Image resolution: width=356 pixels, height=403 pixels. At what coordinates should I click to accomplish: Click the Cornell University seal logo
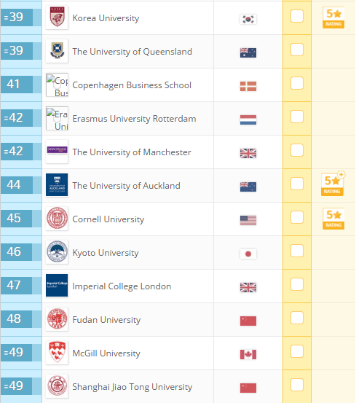point(57,219)
